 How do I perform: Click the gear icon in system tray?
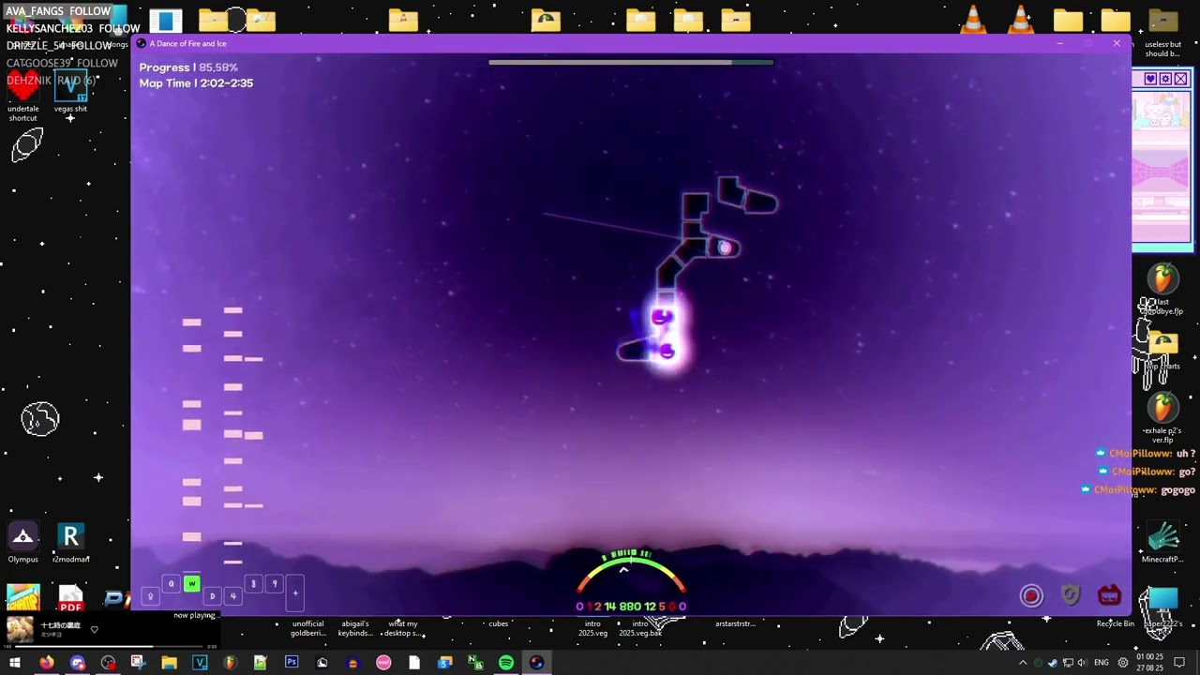[x=1123, y=663]
